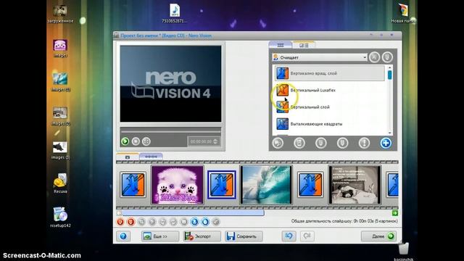Select the pink kitten slide thumbnail
Image resolution: width=464 pixels, height=261 pixels.
coord(177,185)
